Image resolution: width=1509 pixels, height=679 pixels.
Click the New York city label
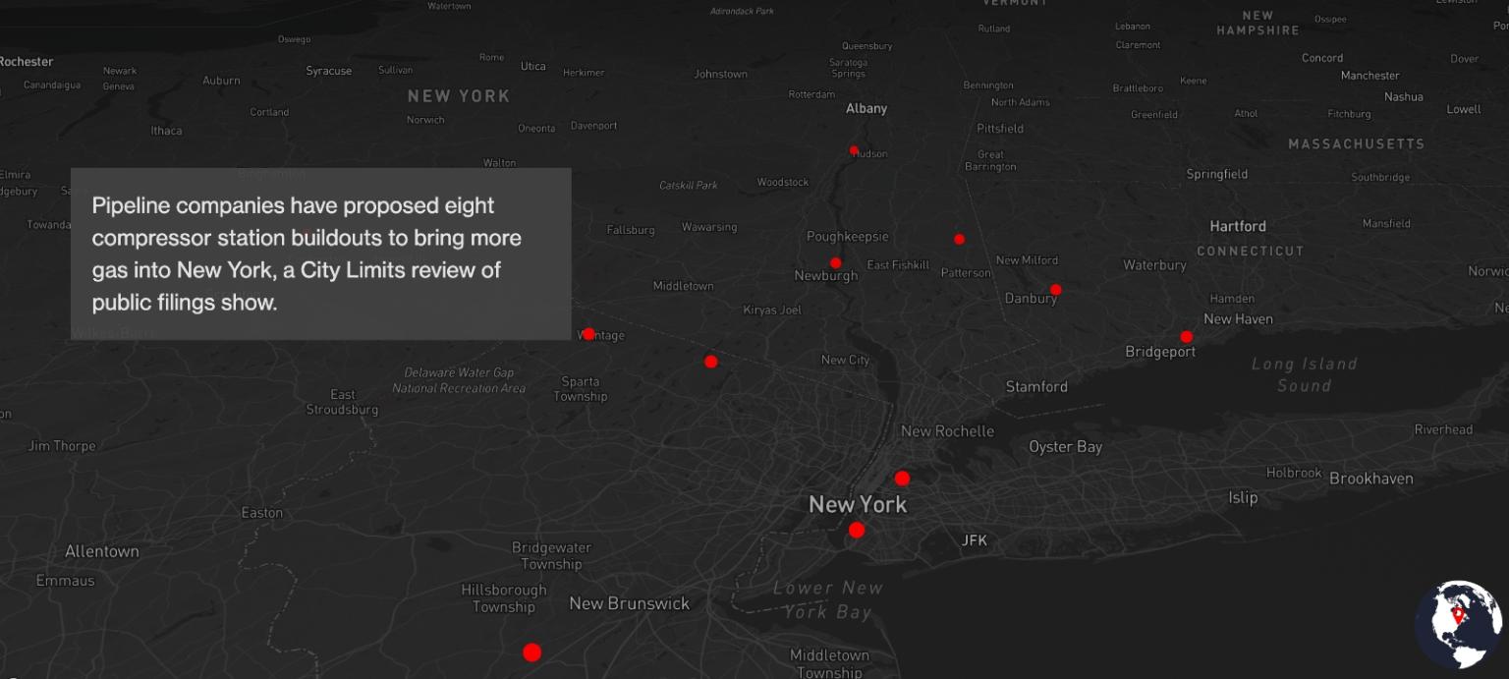(x=857, y=504)
